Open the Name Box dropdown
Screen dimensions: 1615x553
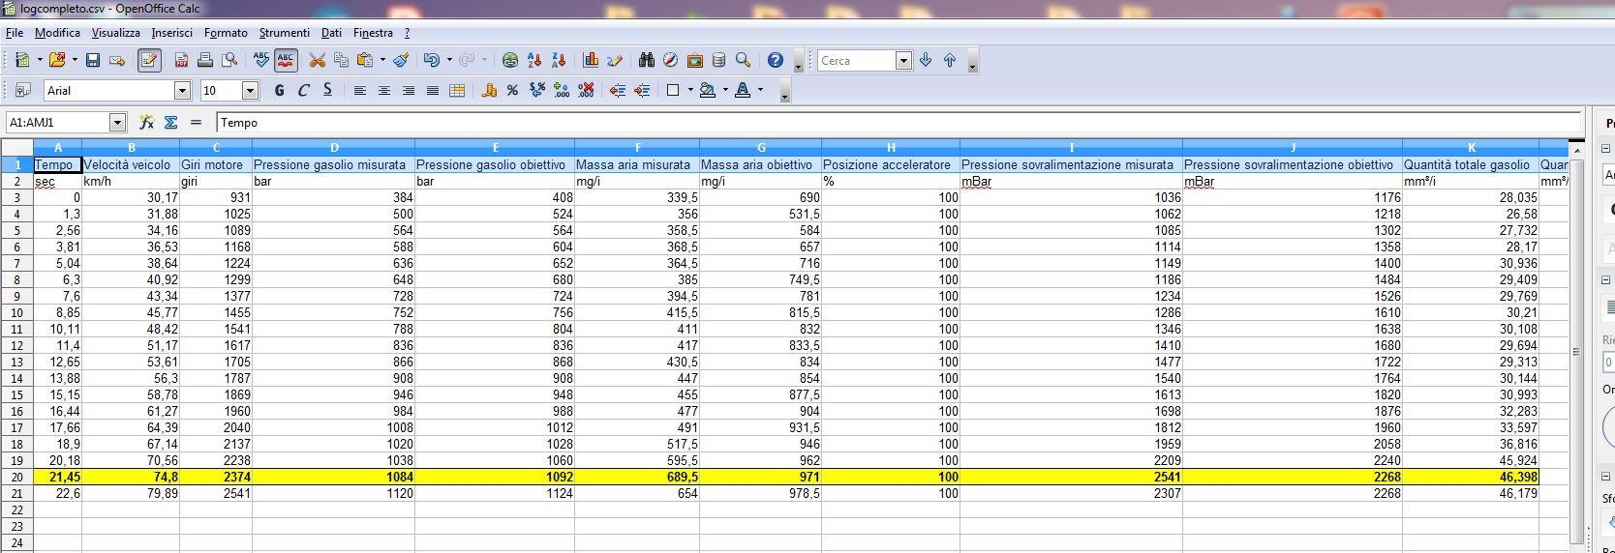click(118, 122)
